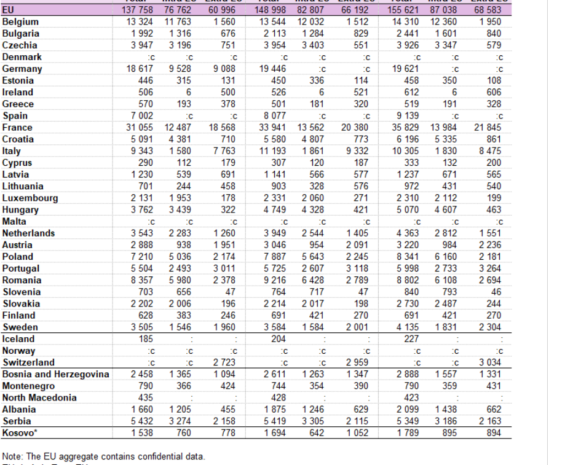Click the Germany country name
This screenshot has width=565, height=465.
[x=22, y=69]
